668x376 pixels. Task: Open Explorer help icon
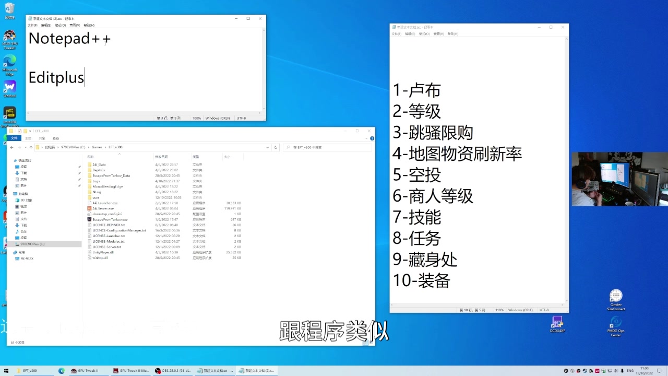tap(372, 138)
